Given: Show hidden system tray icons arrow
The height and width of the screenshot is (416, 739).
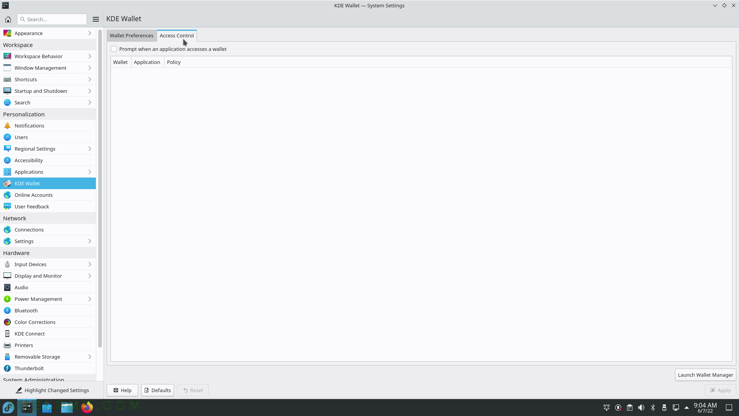Looking at the screenshot, I should (x=687, y=408).
